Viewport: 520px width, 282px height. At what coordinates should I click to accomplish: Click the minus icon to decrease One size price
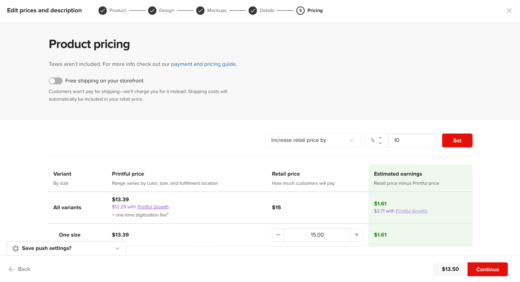(x=278, y=234)
